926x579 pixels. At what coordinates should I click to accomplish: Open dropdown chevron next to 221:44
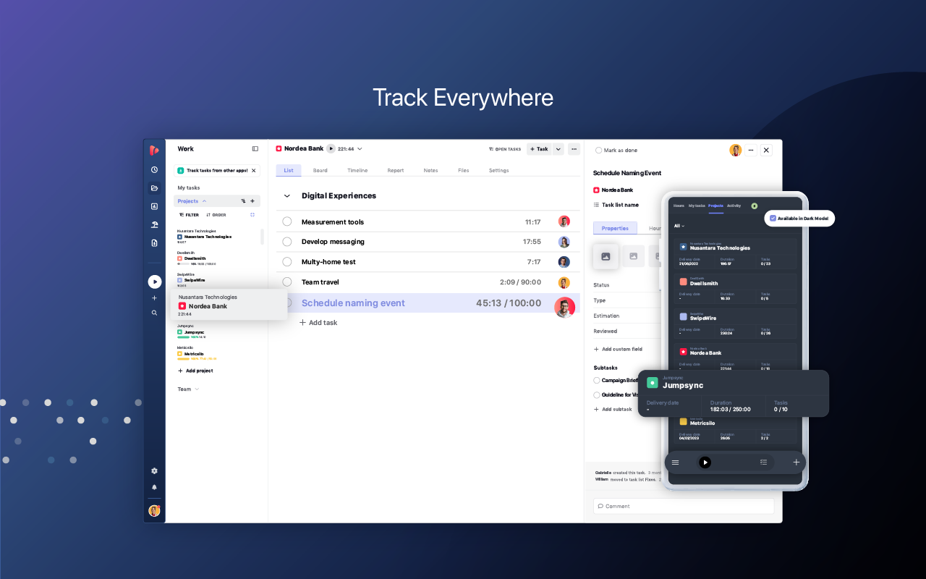(360, 149)
